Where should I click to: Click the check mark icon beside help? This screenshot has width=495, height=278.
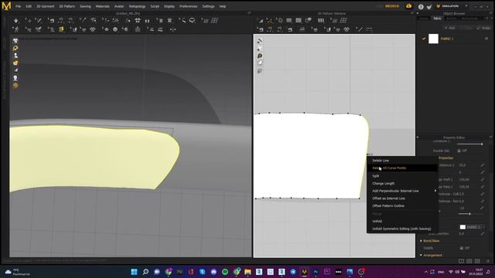(x=428, y=6)
